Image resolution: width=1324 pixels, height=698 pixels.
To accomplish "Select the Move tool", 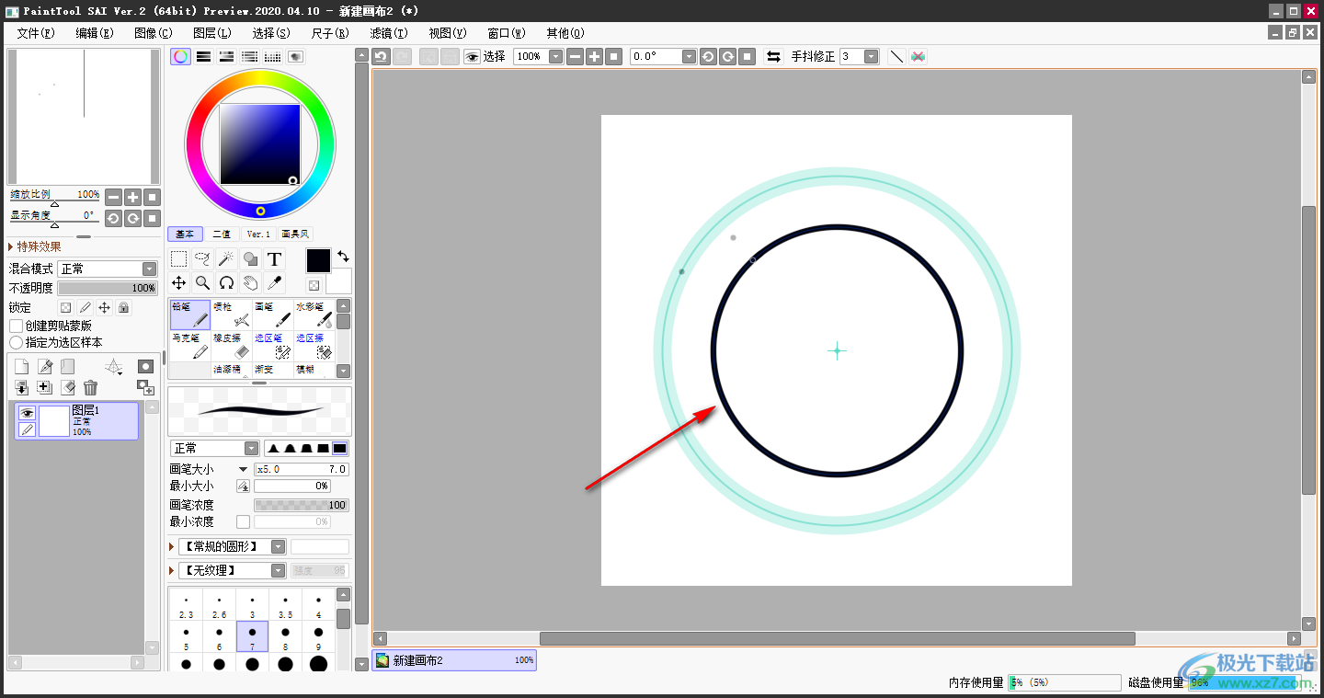I will [178, 283].
